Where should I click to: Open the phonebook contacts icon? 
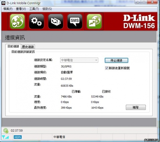(55, 21)
